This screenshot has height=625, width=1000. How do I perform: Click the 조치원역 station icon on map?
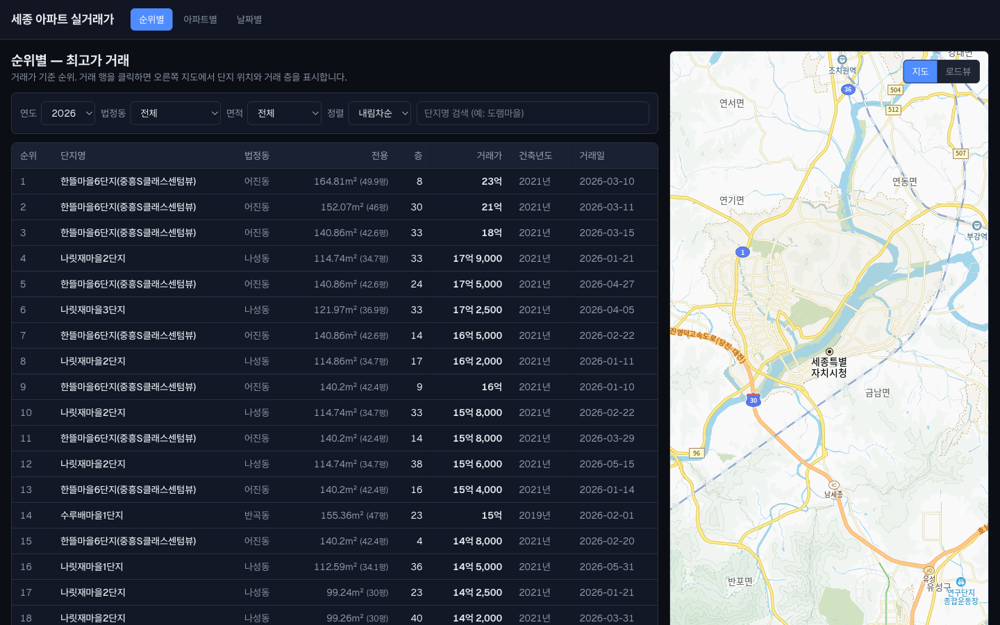coord(842,60)
